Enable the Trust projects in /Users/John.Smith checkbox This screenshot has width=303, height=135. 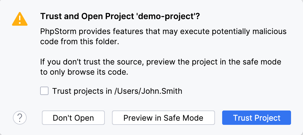(44, 91)
